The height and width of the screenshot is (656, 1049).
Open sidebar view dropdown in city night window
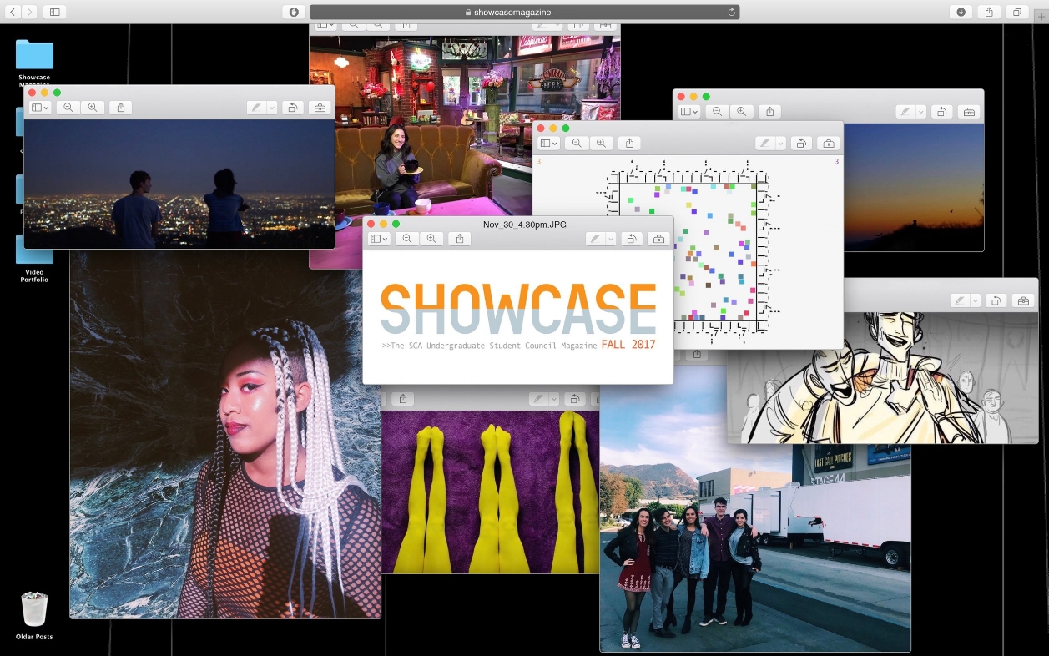click(x=40, y=108)
